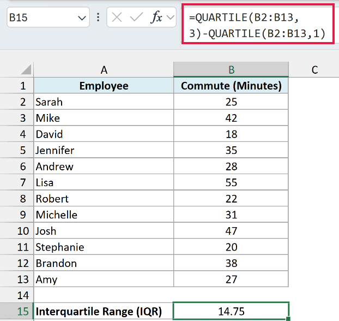Open the Insert Function fx button
339x321 pixels.
(156, 17)
